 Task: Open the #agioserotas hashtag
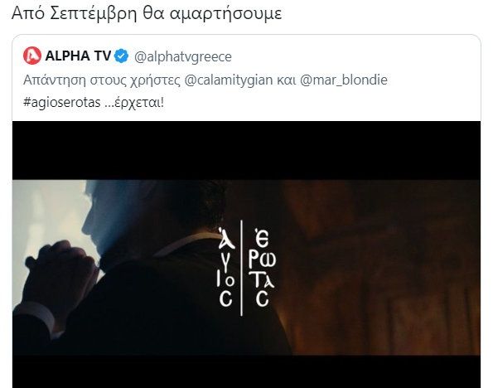[62, 103]
